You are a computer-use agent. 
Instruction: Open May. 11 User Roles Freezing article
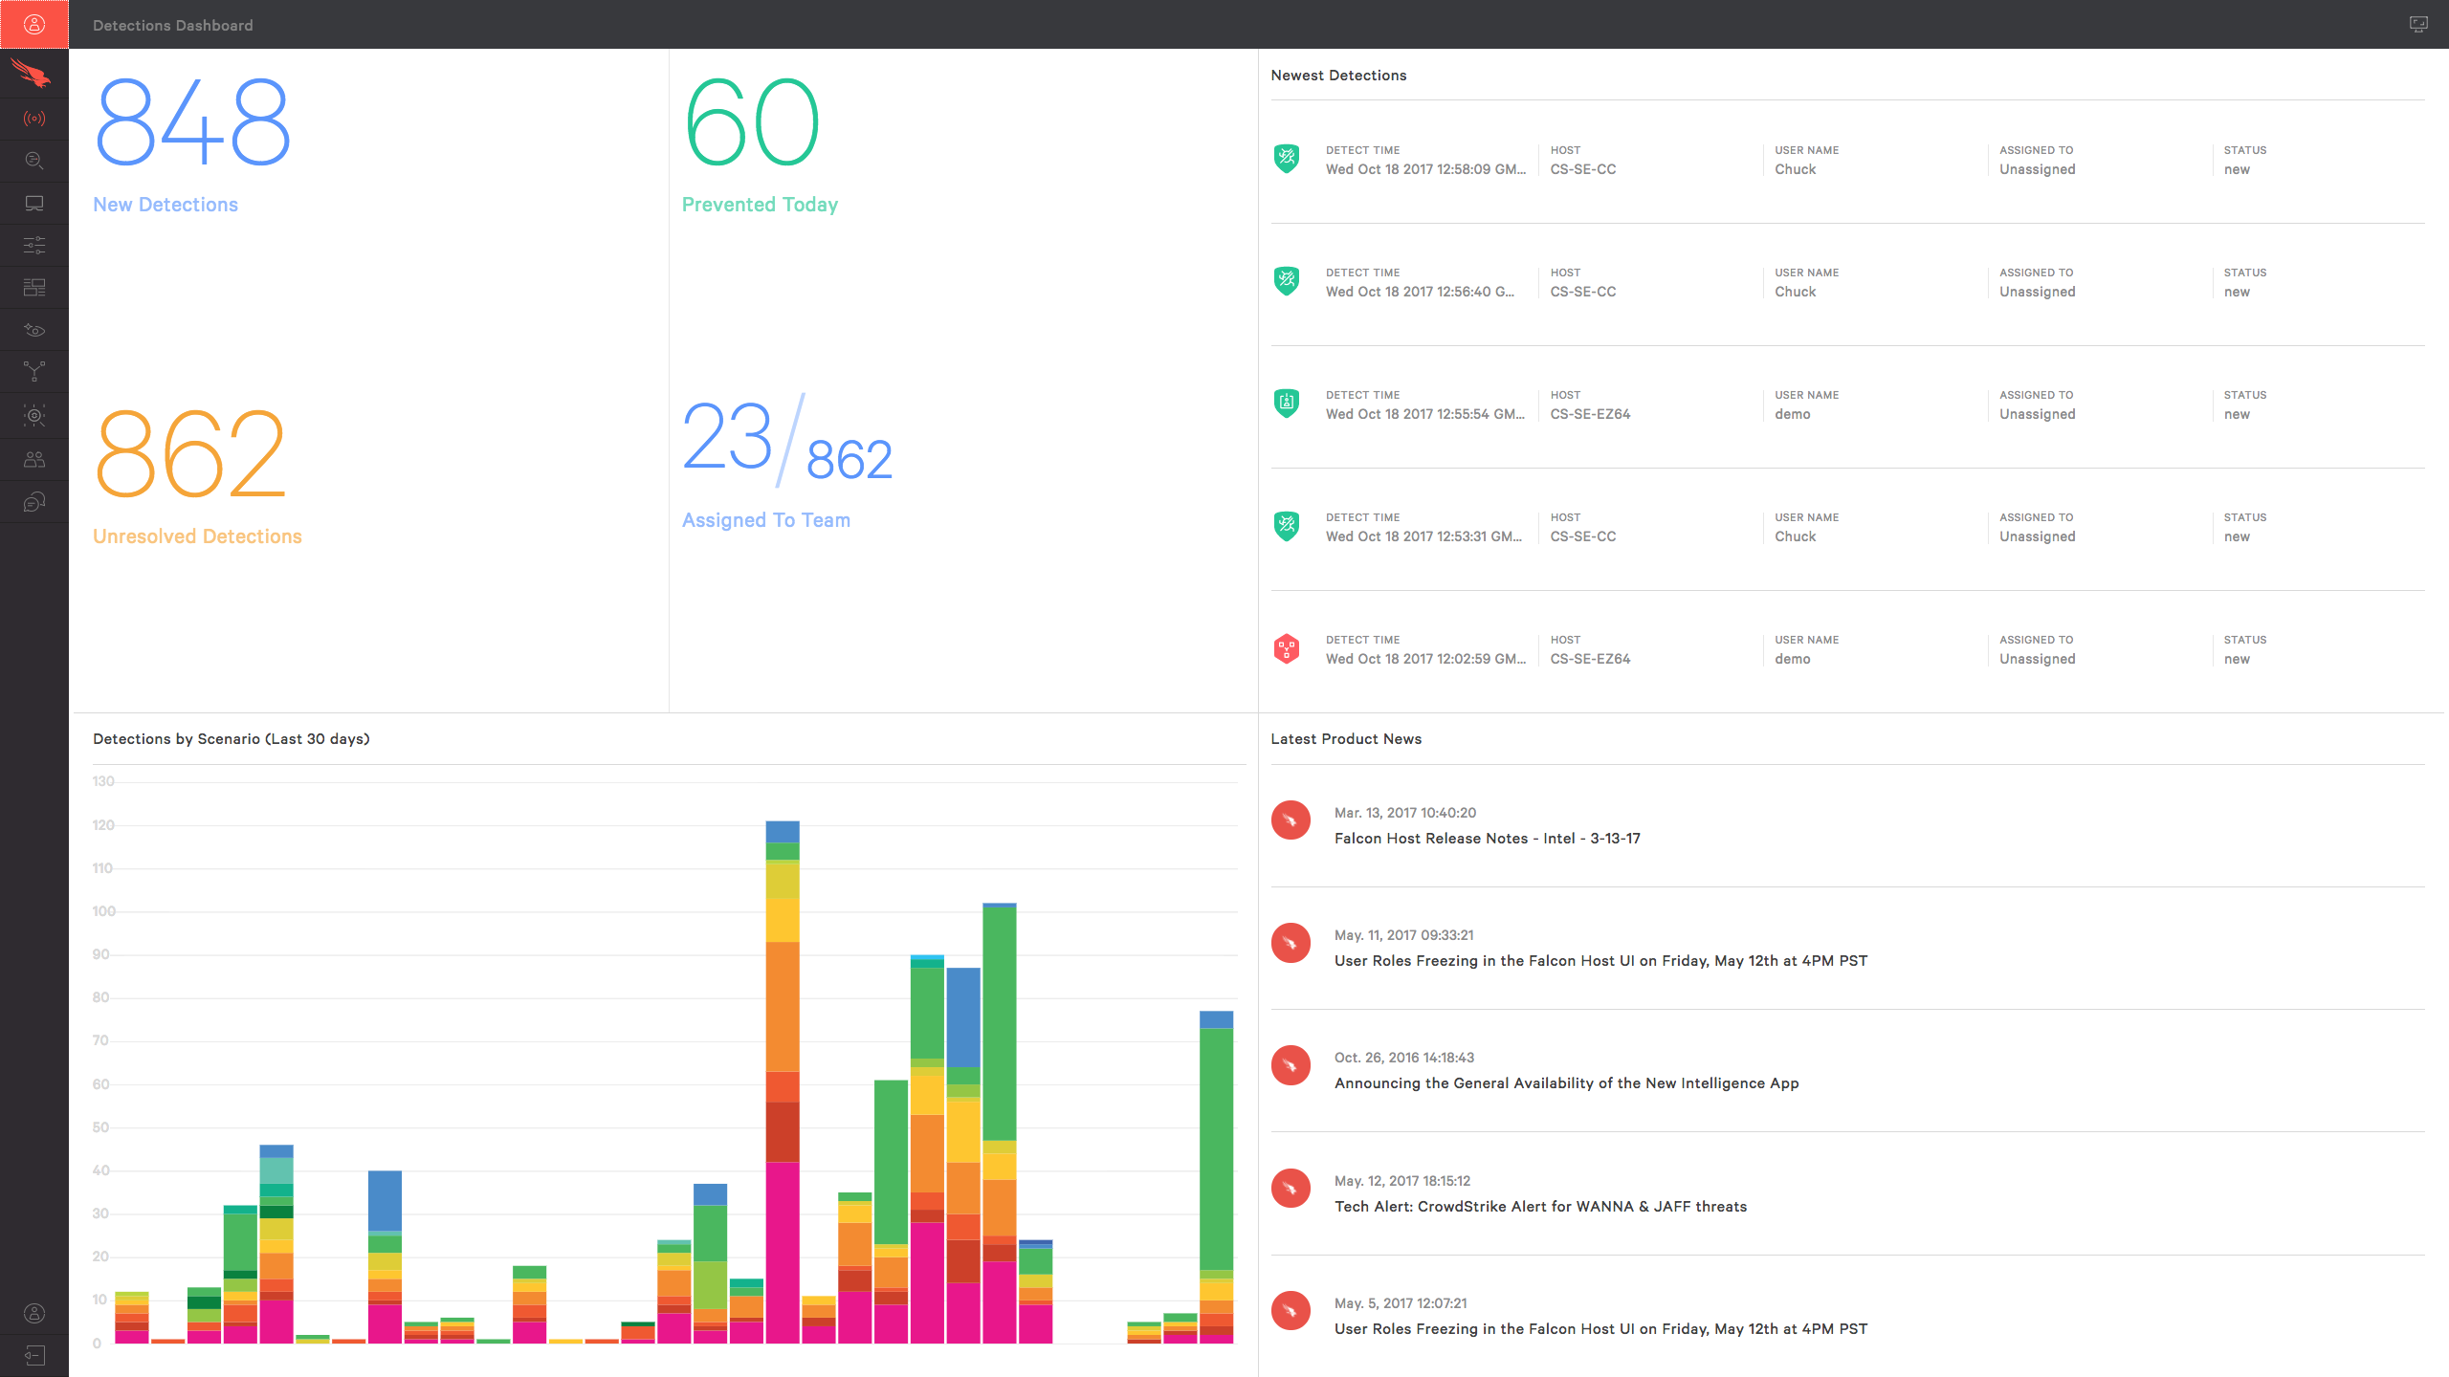coord(1601,961)
